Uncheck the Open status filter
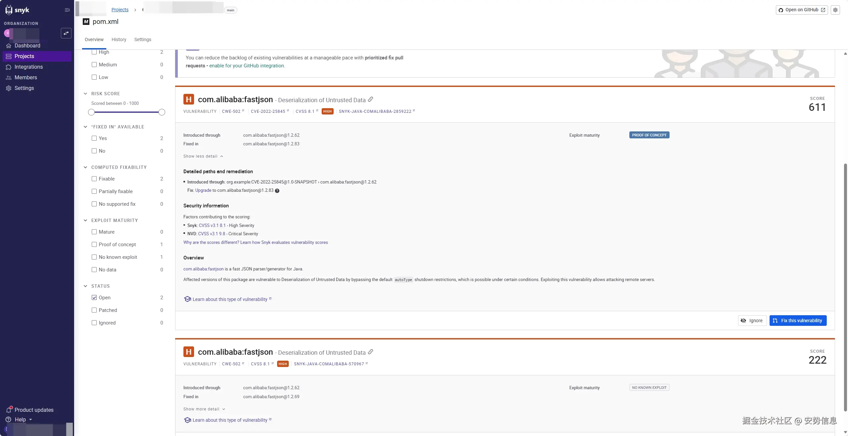 [x=94, y=298]
